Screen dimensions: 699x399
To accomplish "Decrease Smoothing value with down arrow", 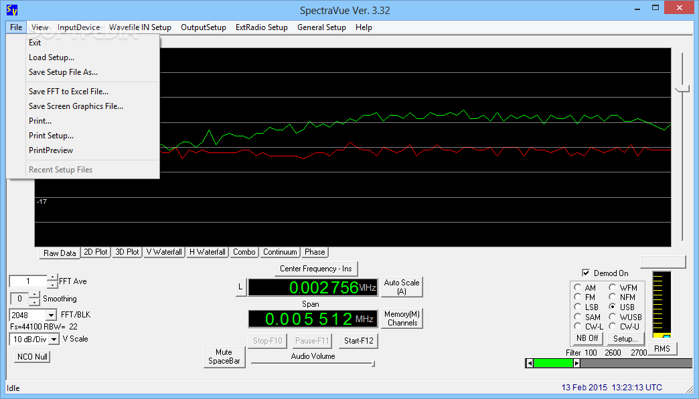I will tap(34, 302).
